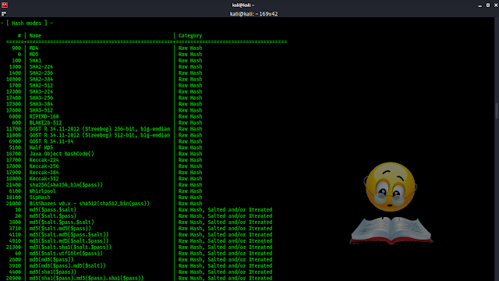Click the 'md5($salt.md5($pass))' entry

(x=60, y=228)
